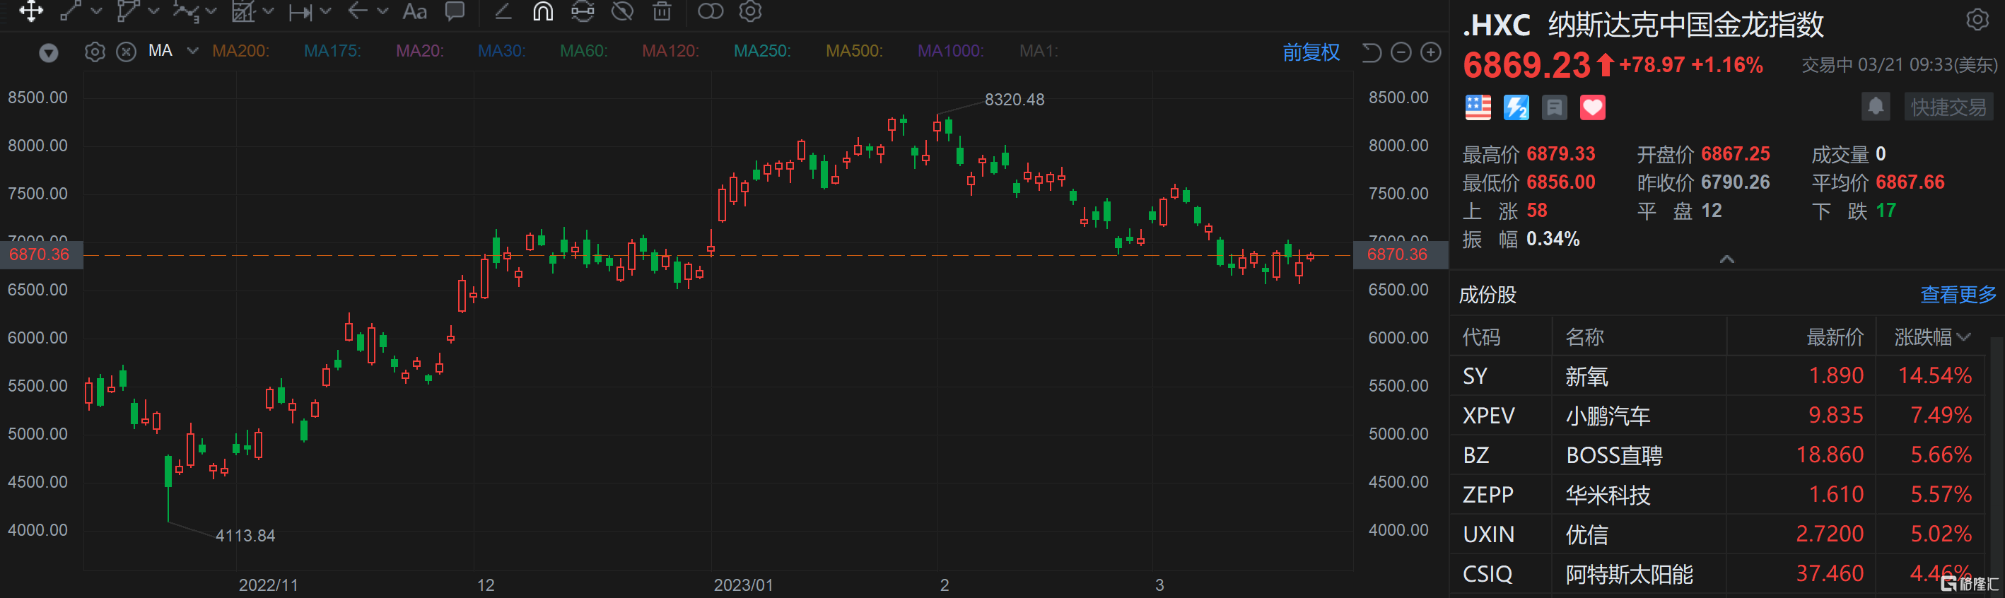2005x598 pixels.
Task: Zoom in chart with plus icon
Action: 1431,52
